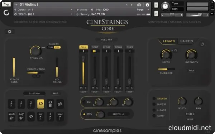Adjust the Attack Sens vertical slider
The width and height of the screenshot is (215, 134).
[x=14, y=67]
